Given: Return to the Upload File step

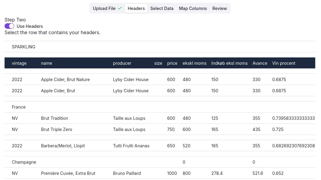Looking at the screenshot, I should tap(104, 8).
